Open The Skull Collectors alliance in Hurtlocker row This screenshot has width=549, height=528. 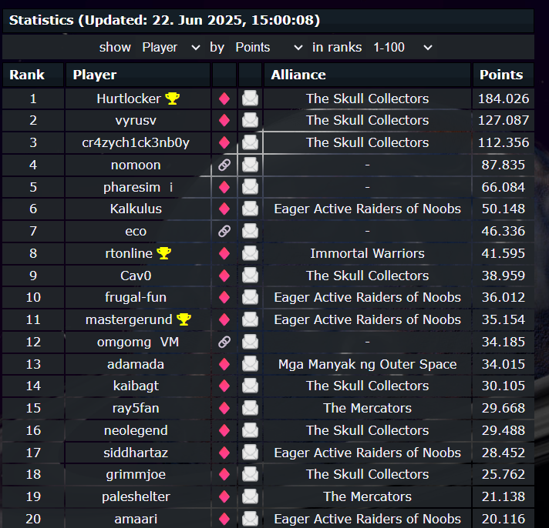[x=367, y=99]
